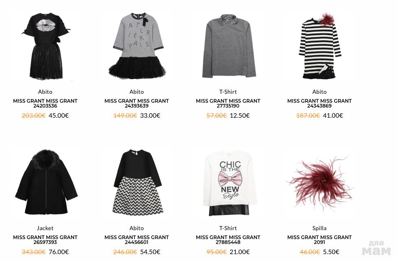Viewport: 397px width, 261px height.
Task: View the Chic New Style T-shirt photo
Action: pos(230,183)
